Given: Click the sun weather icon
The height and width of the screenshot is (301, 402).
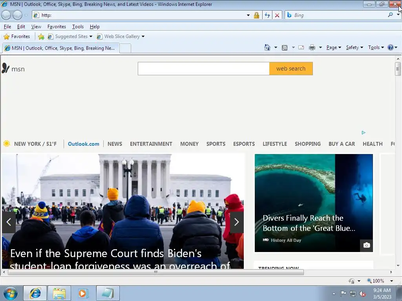Looking at the screenshot, I should [x=7, y=143].
